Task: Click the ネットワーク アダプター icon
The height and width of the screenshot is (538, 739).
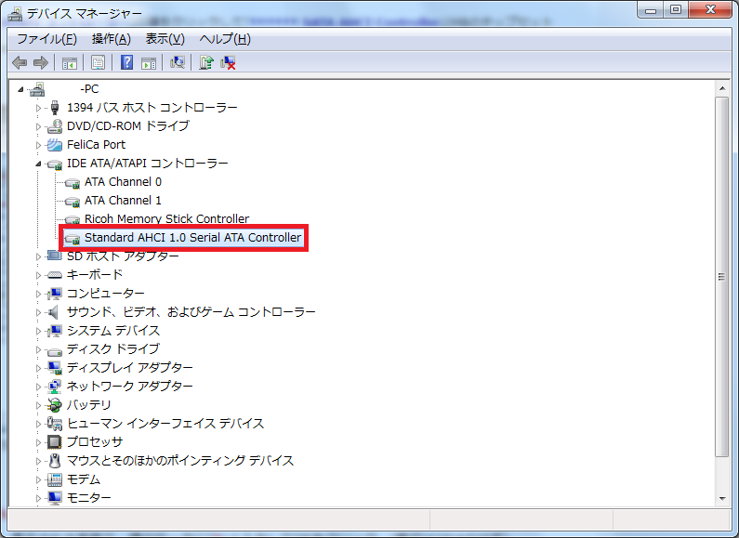Action: [x=55, y=387]
